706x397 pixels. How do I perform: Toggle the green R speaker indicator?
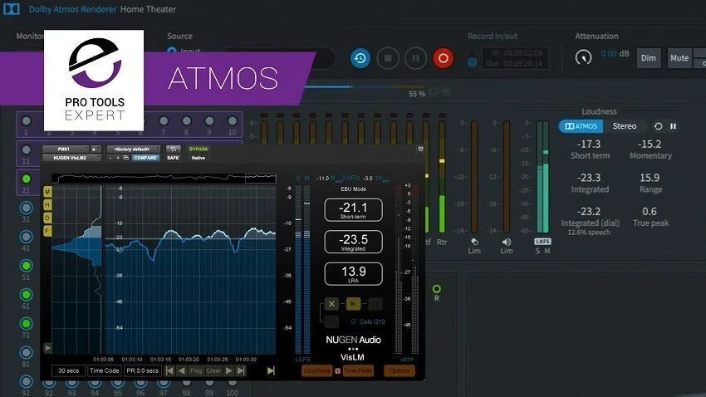(436, 288)
